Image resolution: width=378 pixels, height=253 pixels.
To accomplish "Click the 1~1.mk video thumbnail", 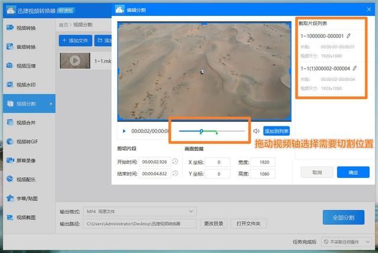I will (75, 60).
